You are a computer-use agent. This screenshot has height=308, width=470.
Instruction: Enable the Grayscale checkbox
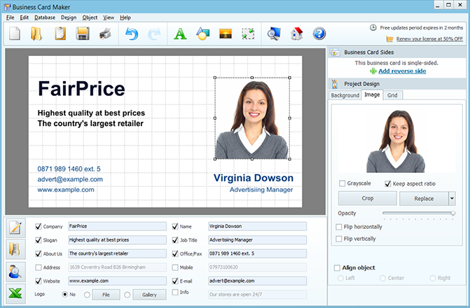point(342,183)
